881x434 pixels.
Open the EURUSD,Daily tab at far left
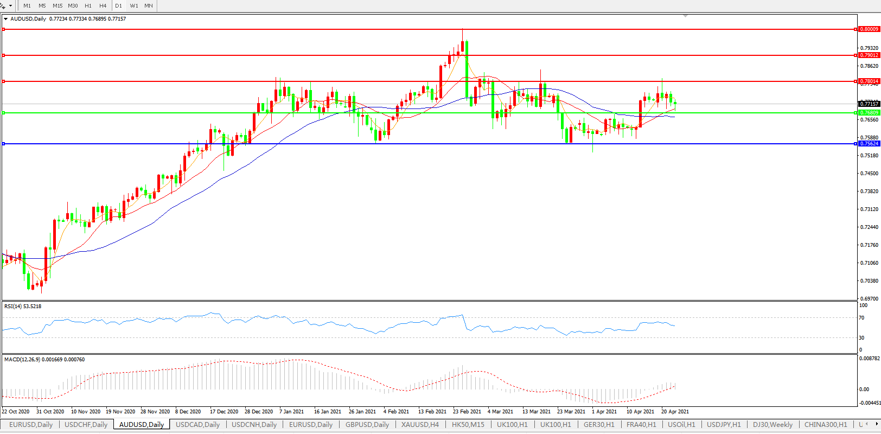pos(31,425)
